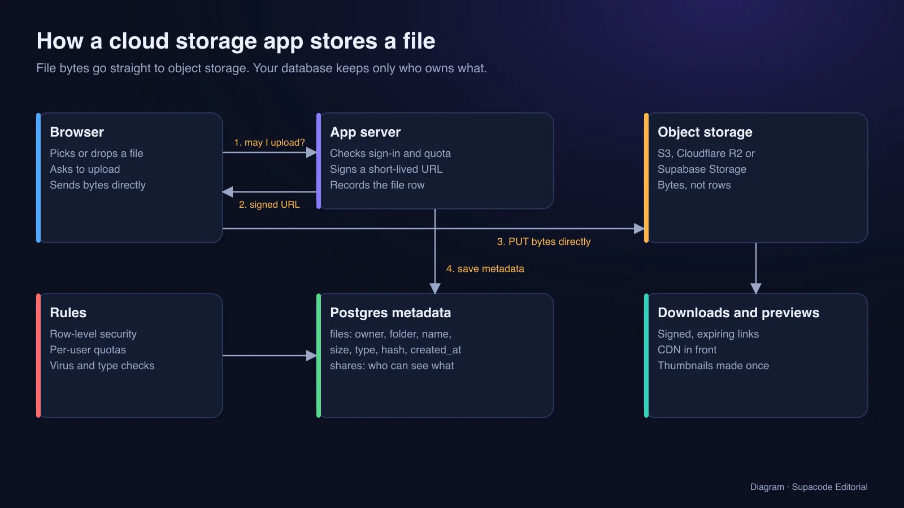The height and width of the screenshot is (508, 904).
Task: Select the "Thumbnails made once" line
Action: coord(714,366)
